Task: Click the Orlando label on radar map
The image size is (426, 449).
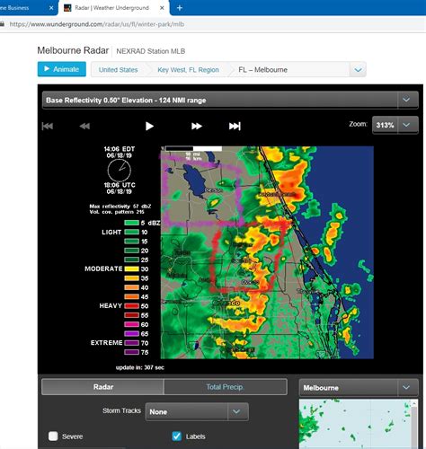Action: tap(226, 303)
